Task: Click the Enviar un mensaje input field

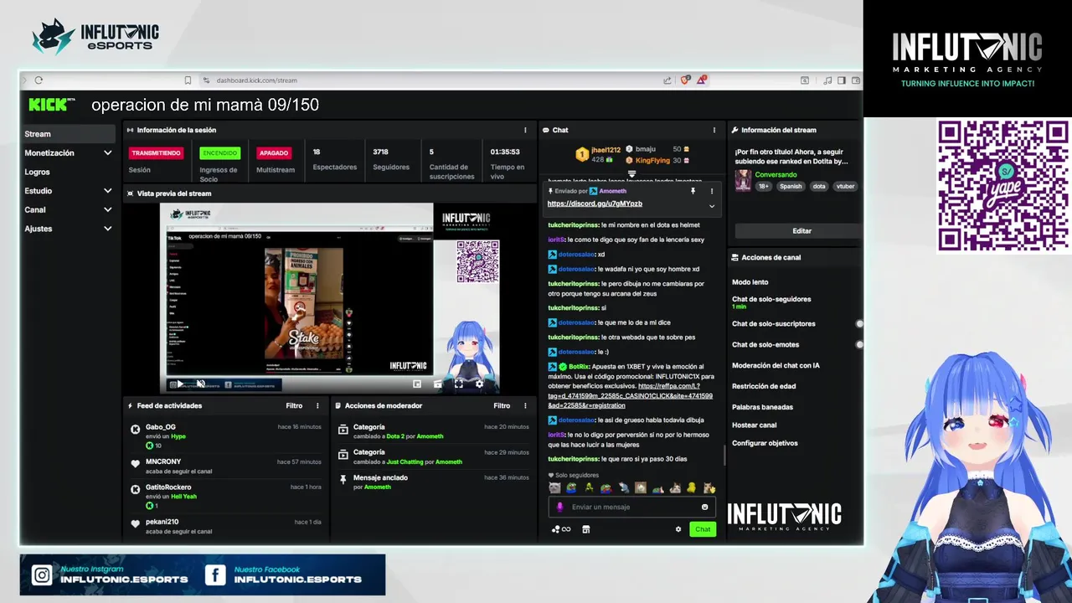Action: click(632, 507)
